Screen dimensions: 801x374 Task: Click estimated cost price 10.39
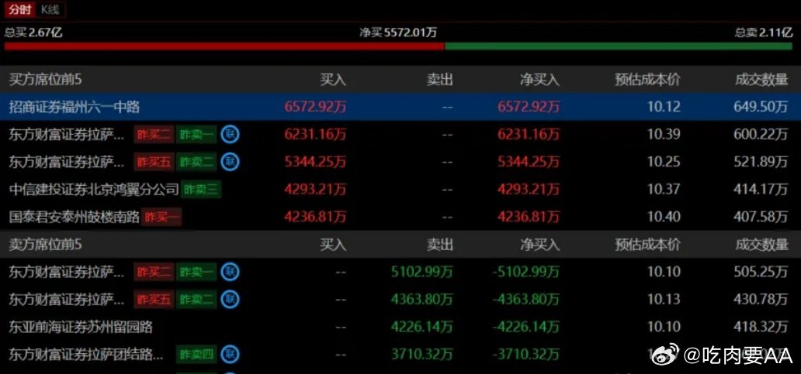[664, 135]
